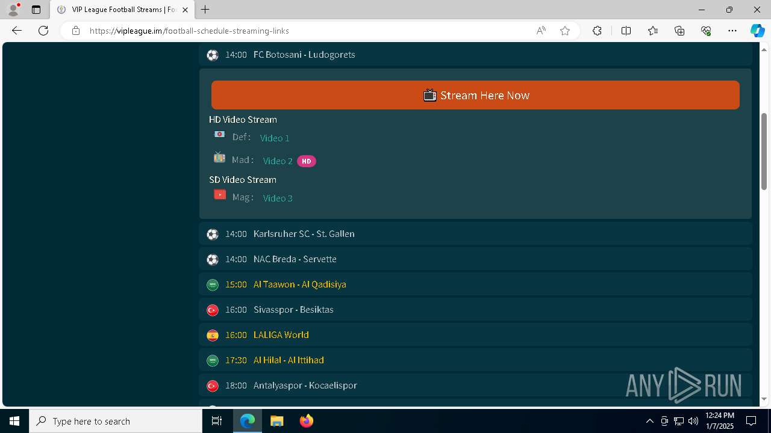Expand the Sivasspor - Besiktas match
Screen dimensions: 771x433
(x=475, y=310)
